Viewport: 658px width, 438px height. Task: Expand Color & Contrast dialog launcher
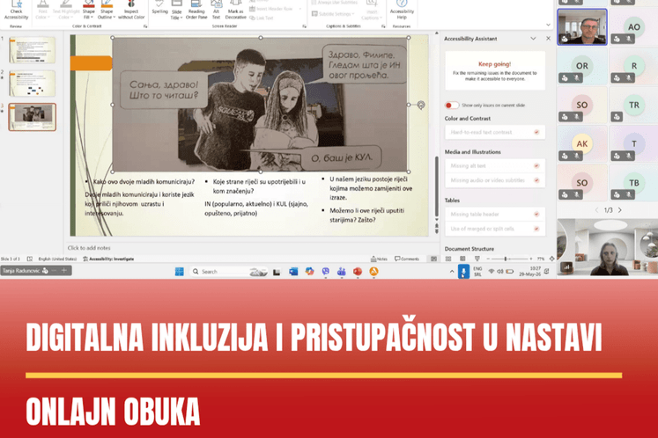pos(145,26)
